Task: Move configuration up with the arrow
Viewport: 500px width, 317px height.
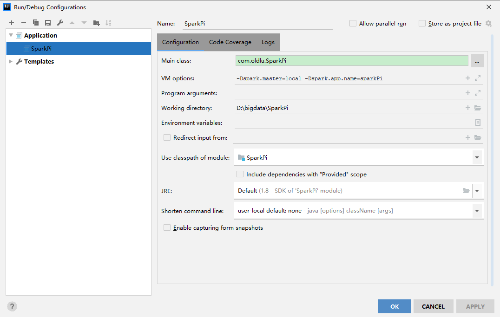Action: coord(72,23)
